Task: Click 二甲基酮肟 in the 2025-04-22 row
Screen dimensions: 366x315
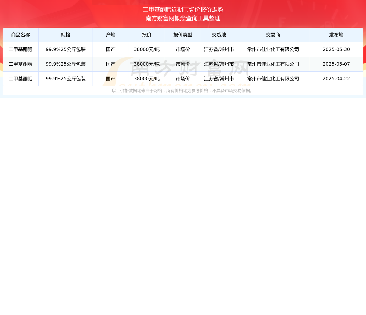Action: click(x=21, y=79)
